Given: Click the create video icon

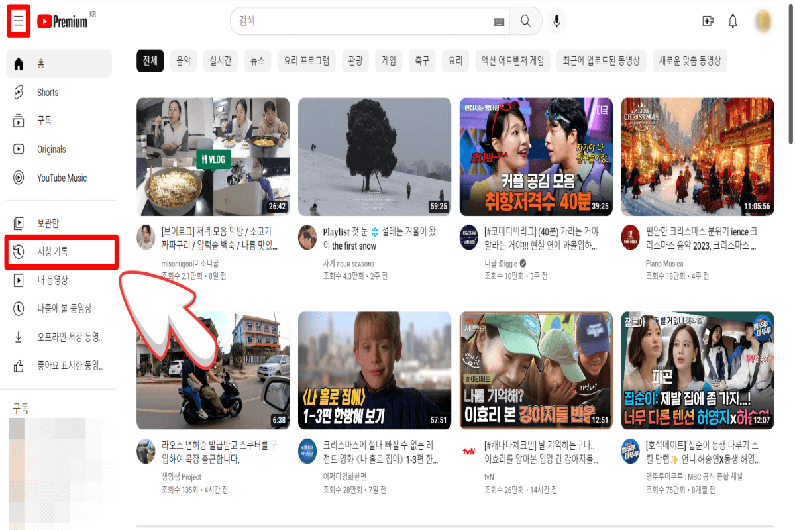Looking at the screenshot, I should 708,21.
